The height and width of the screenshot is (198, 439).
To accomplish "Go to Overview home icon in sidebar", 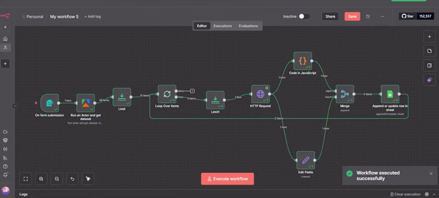I will [5, 39].
